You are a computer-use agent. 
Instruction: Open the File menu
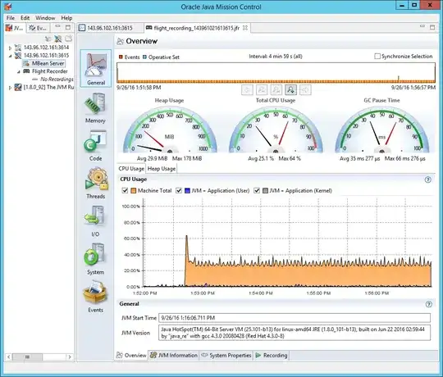pos(11,18)
